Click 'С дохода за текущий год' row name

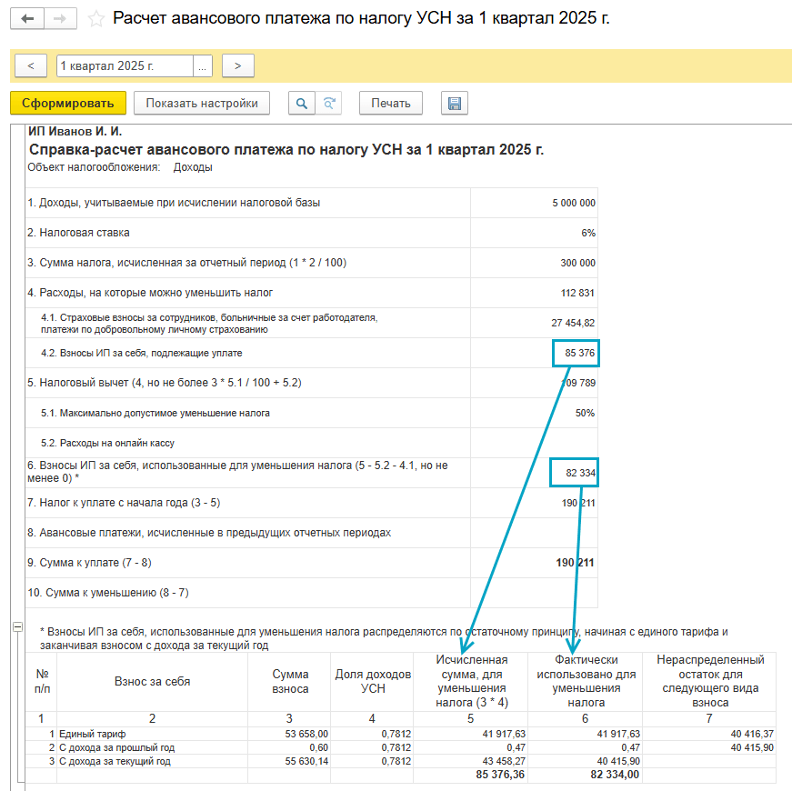pos(115,761)
